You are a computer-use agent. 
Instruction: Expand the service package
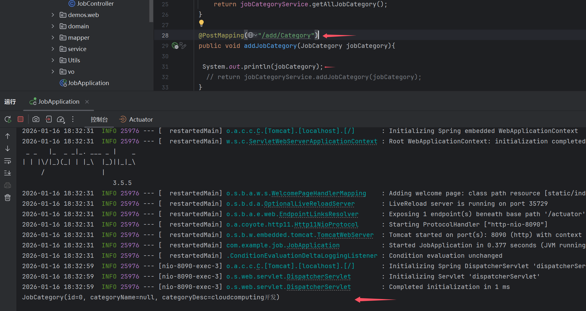point(53,49)
